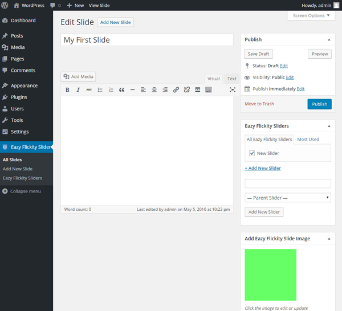This screenshot has height=311, width=342.
Task: Click the Add New Slide button
Action: coord(115,22)
